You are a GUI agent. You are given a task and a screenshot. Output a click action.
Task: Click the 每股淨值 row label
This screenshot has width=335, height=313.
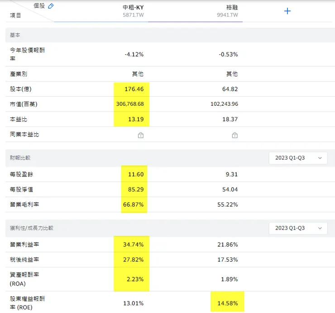(21, 189)
